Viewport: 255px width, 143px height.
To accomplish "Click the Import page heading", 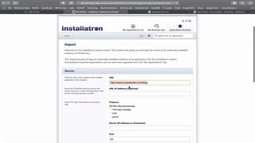I will tap(70, 44).
